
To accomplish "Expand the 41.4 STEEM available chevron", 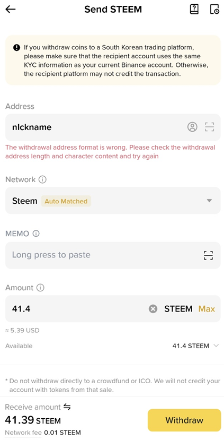I will coord(216,346).
